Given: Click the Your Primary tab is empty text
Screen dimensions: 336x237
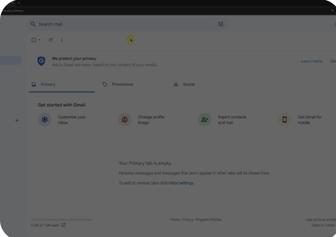Looking at the screenshot, I should click(145, 163).
